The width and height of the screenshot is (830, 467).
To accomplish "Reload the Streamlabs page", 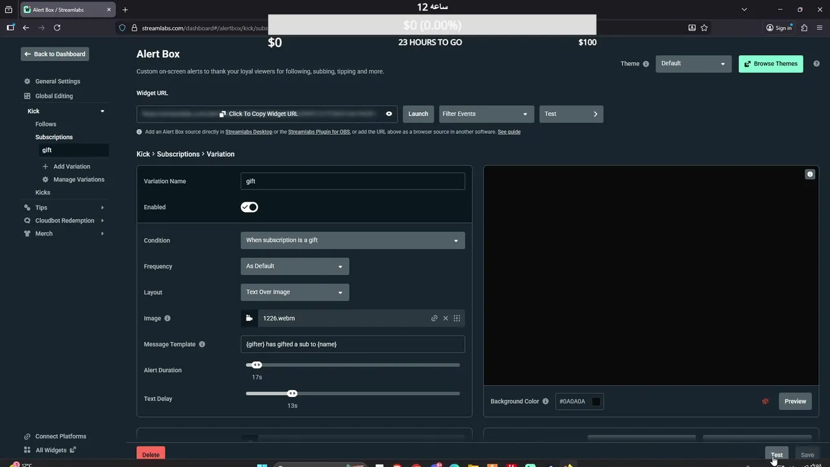I will pos(57,27).
